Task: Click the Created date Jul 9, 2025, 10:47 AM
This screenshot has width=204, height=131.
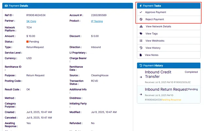Action: [39, 112]
